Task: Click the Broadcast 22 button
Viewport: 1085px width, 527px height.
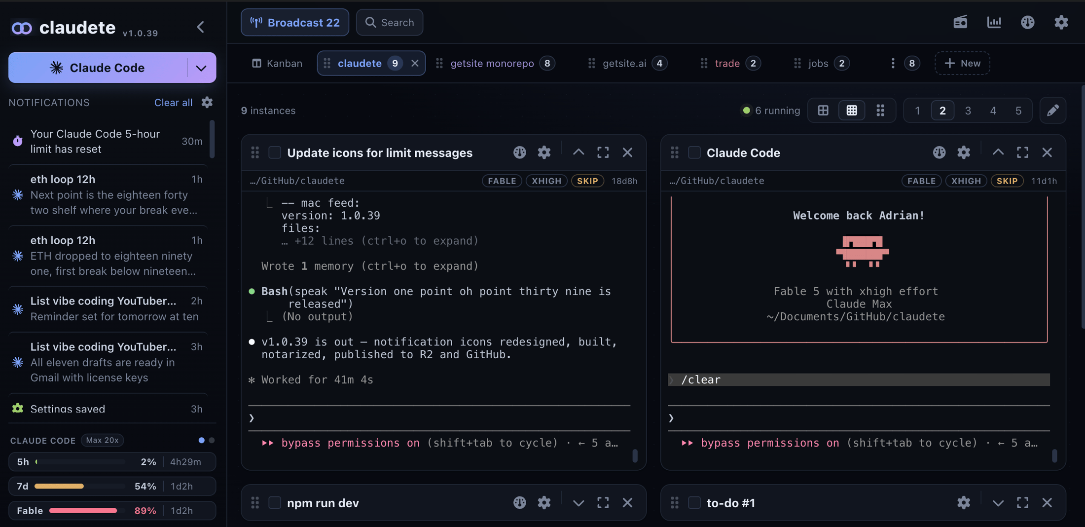Action: 295,22
